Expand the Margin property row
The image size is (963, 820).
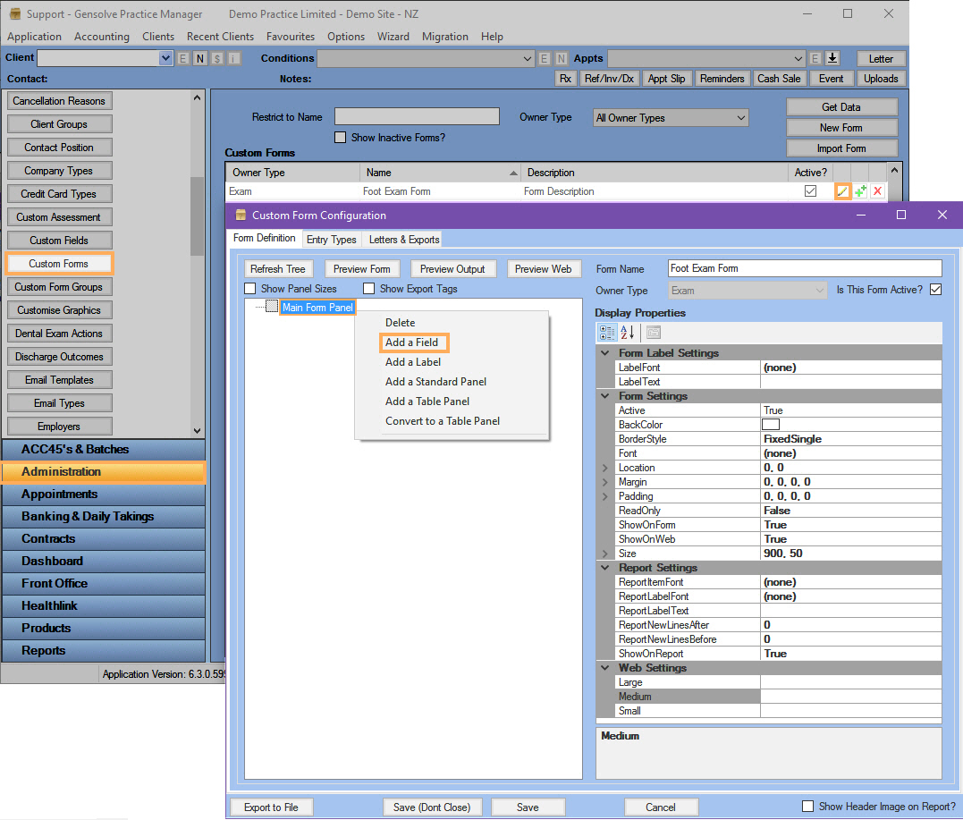605,482
